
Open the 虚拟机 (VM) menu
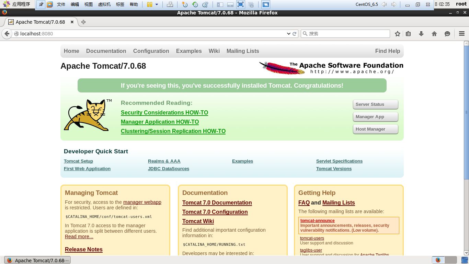pos(104,4)
